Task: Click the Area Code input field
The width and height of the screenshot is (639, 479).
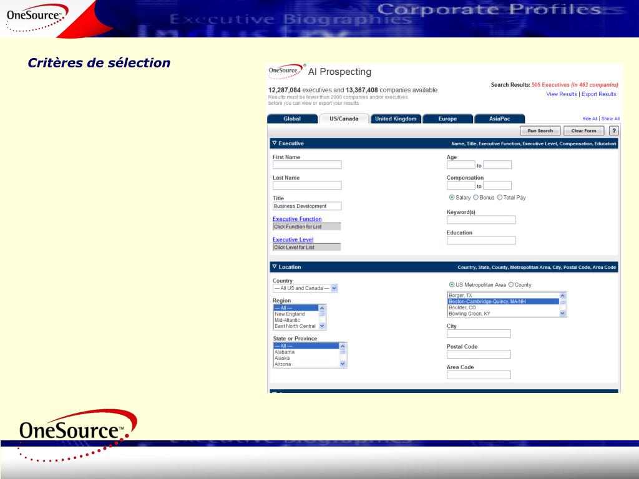Action: (x=479, y=375)
